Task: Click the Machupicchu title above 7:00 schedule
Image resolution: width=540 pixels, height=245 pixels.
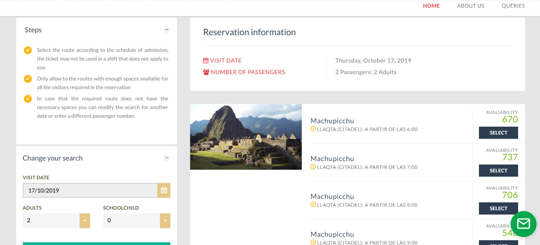Action: (x=332, y=159)
